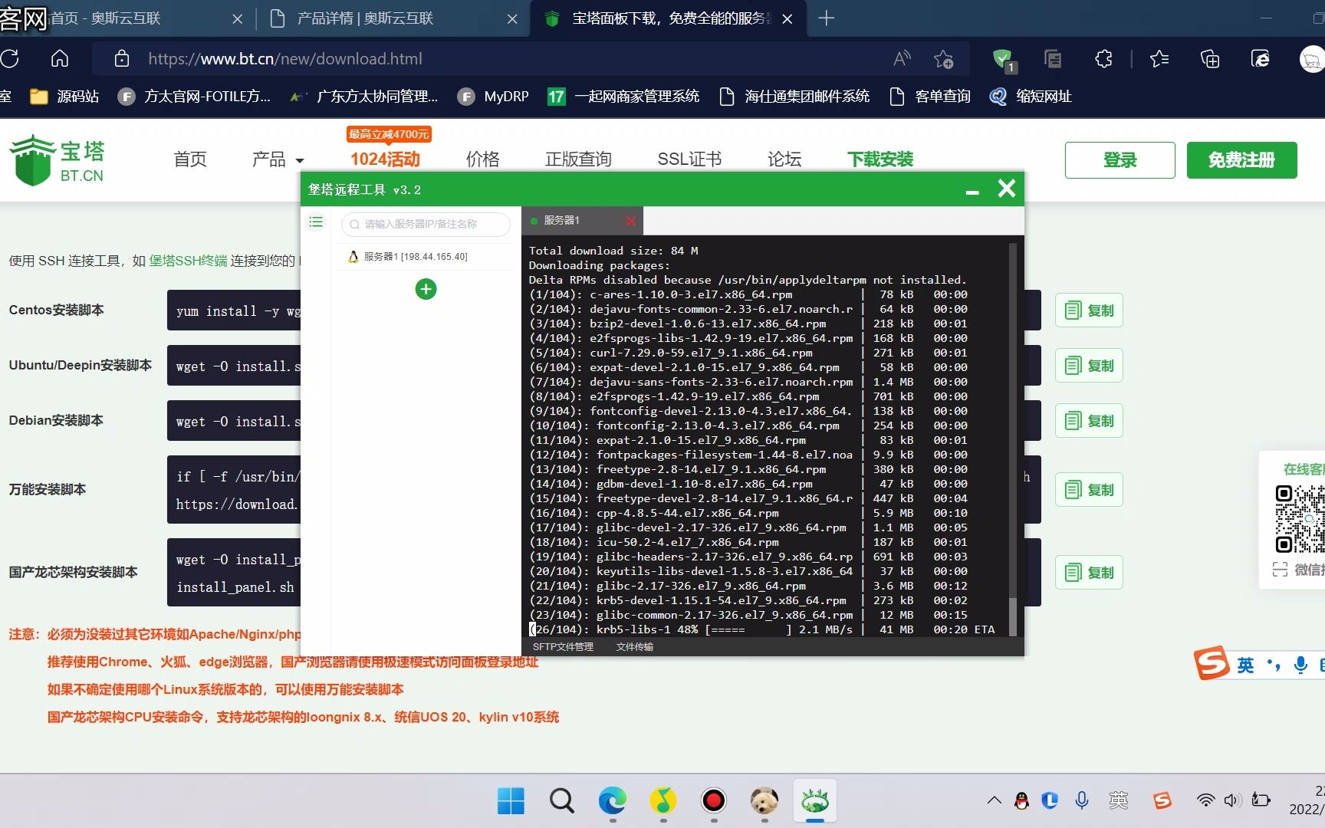Copy the 国产龙芯架构 install script

pyautogui.click(x=1089, y=573)
